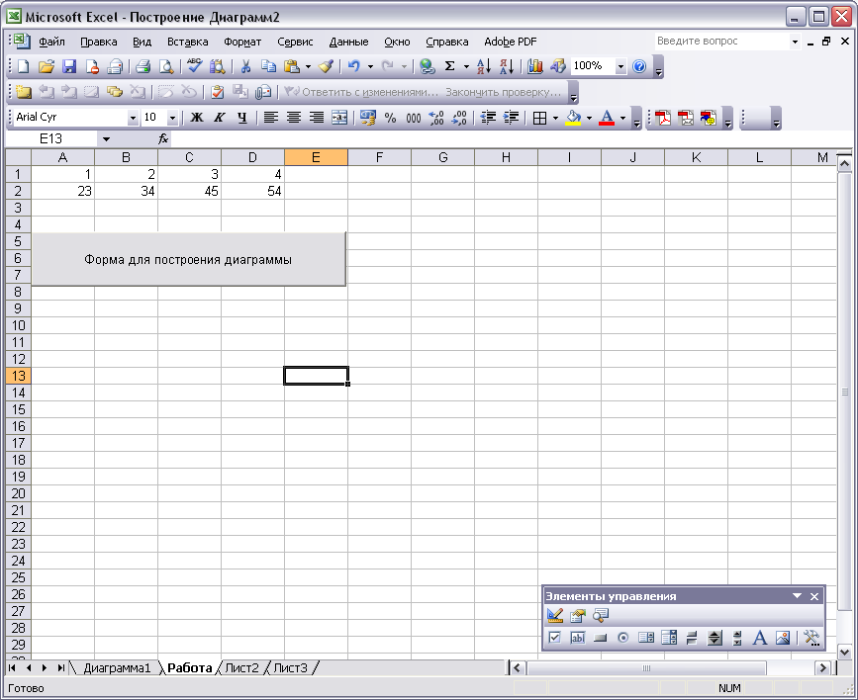Activate the Format Painter brush
This screenshot has width=858, height=700.
[x=327, y=66]
